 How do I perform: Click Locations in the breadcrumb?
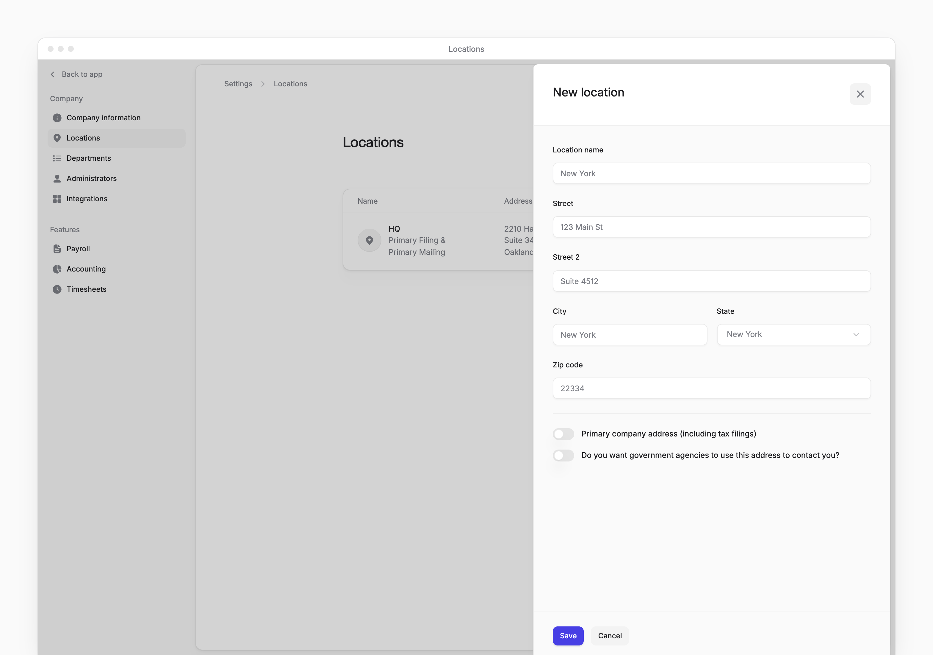click(290, 84)
